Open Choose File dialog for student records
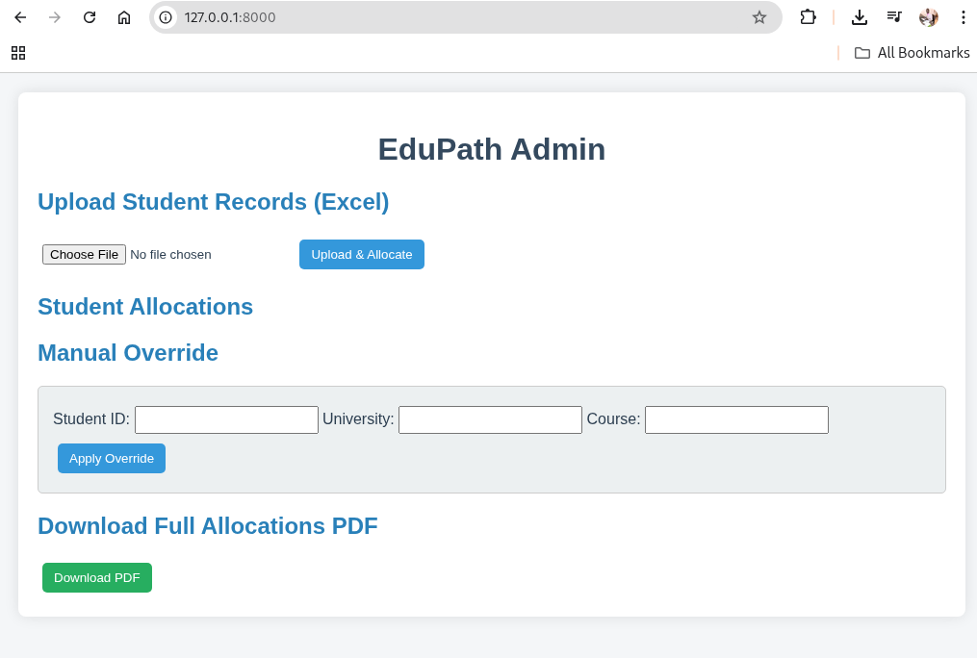 (84, 254)
